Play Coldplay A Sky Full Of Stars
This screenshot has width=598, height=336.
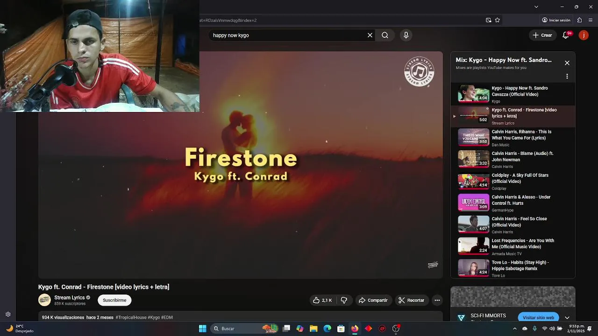[513, 181]
